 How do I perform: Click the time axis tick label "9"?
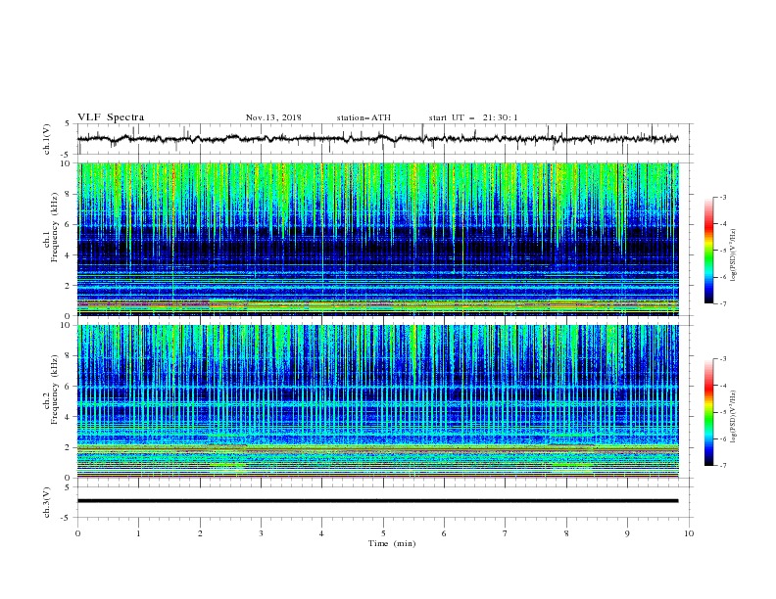[x=628, y=533]
